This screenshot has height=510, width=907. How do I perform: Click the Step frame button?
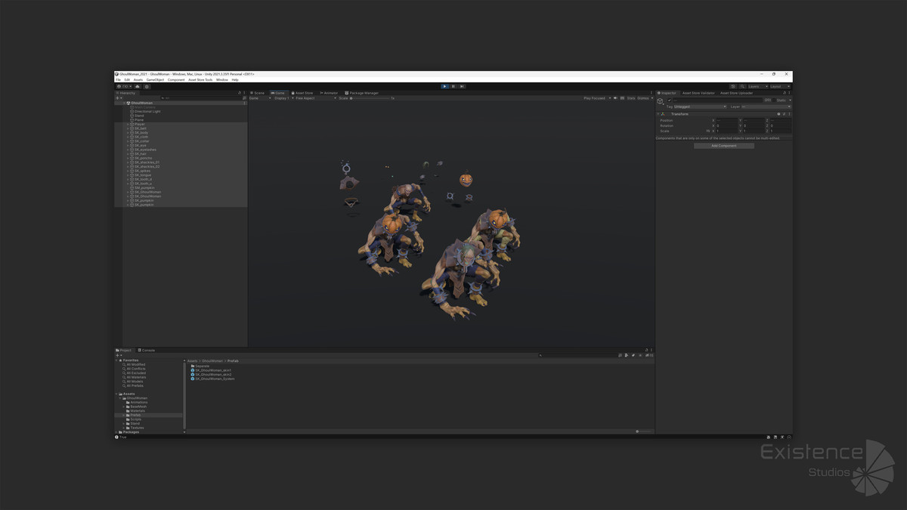tap(462, 86)
